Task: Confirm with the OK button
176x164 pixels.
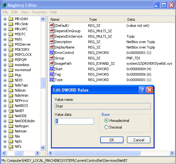Action: point(112,140)
